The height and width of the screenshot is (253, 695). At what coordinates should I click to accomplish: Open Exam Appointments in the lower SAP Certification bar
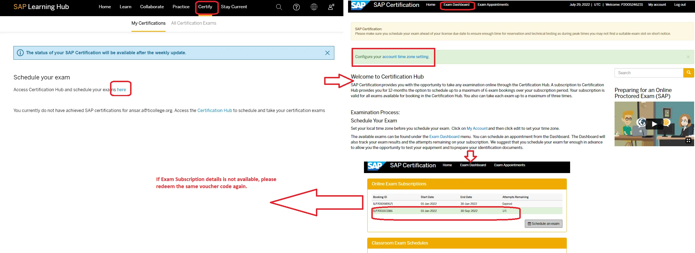tap(509, 165)
